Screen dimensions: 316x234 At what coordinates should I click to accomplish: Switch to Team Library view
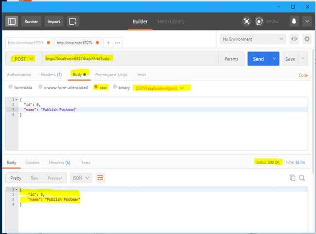[171, 21]
